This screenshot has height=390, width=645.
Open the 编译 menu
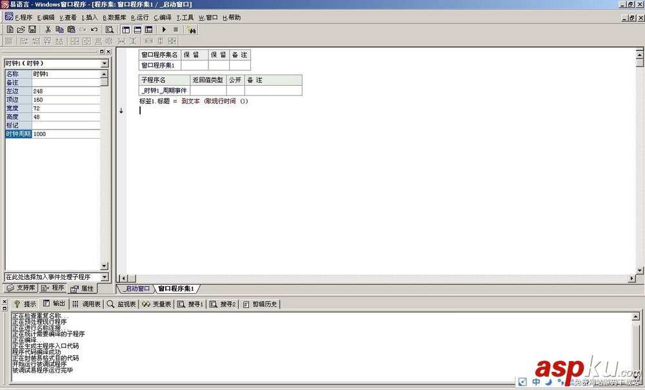click(x=163, y=17)
